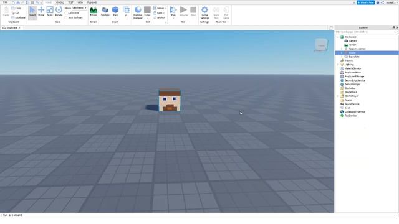Select SpawnLocation in Explorer

point(357,49)
